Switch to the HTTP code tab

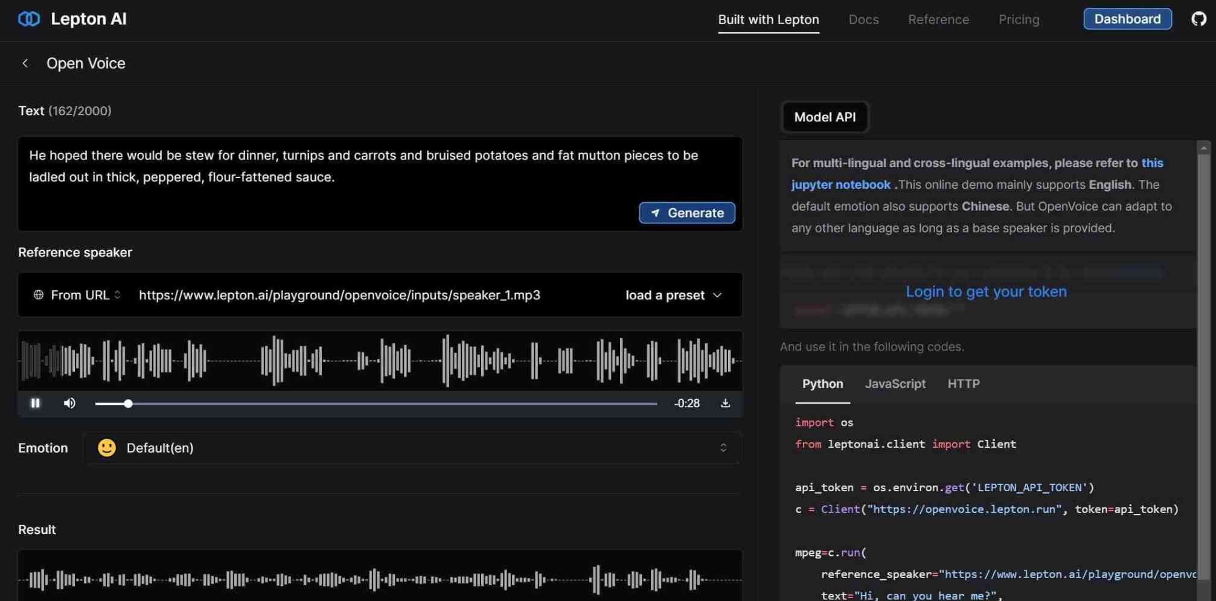[x=963, y=384]
